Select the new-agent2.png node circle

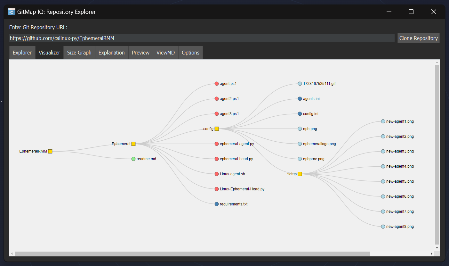(383, 137)
